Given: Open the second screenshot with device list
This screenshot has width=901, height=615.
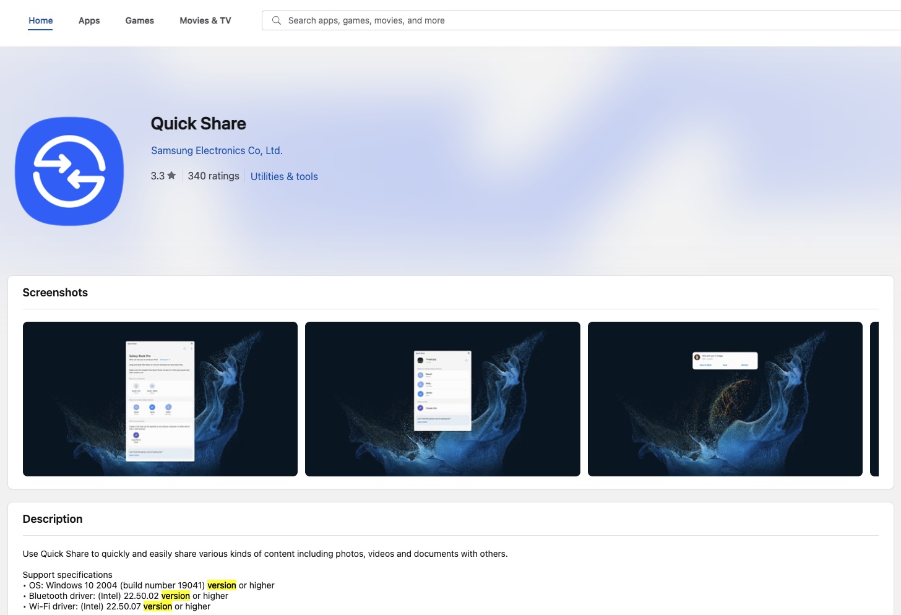Looking at the screenshot, I should [x=442, y=399].
